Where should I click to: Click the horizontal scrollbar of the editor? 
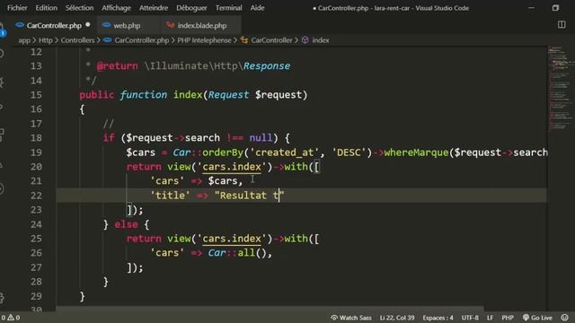(x=270, y=309)
